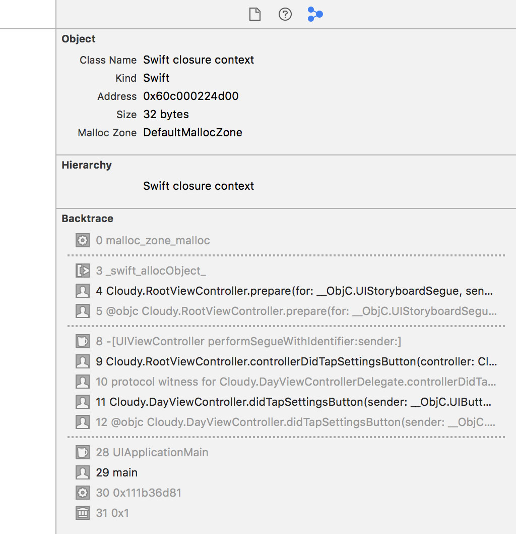Click the icon next to _swift_allocObject_

[x=82, y=271]
